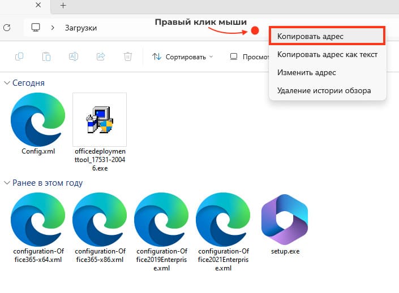
Task: Select configuration-Office2021Enterprise.xml file icon
Action: pos(223,220)
